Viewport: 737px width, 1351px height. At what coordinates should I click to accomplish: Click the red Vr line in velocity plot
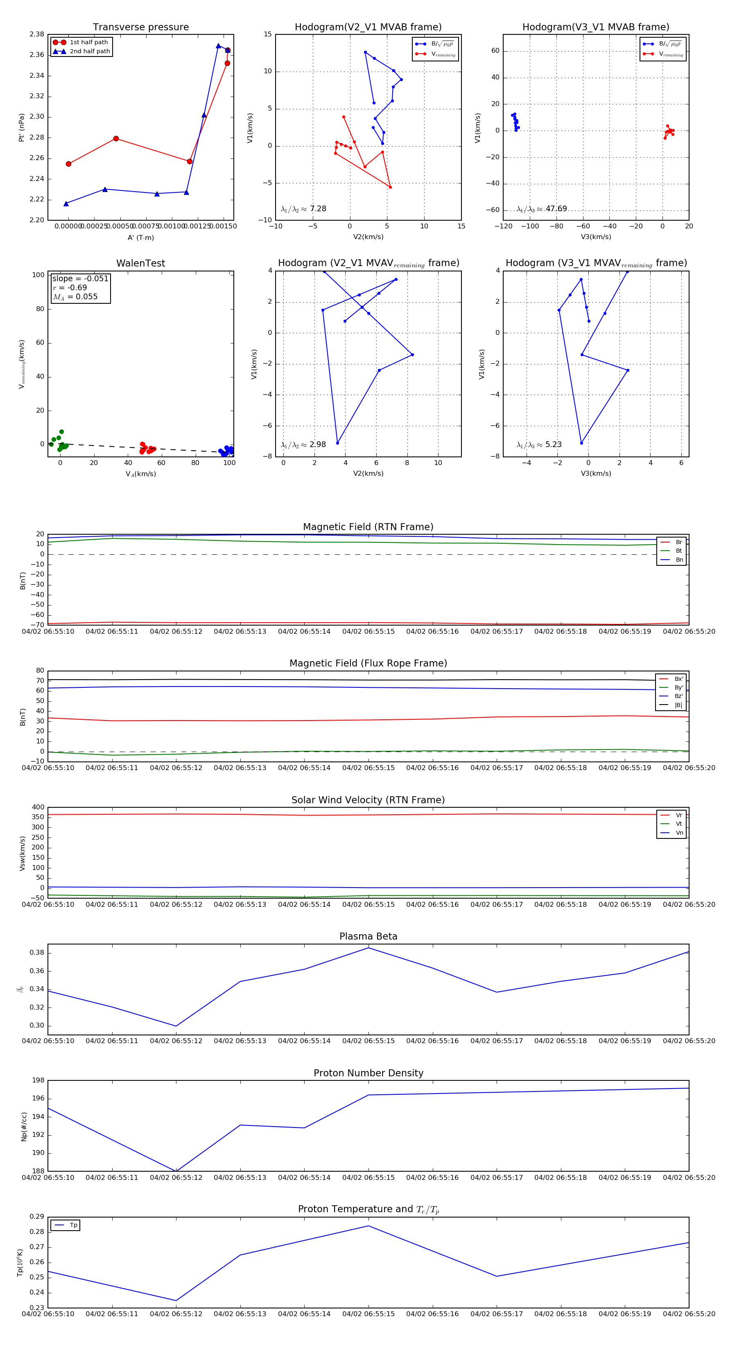pyautogui.click(x=368, y=814)
